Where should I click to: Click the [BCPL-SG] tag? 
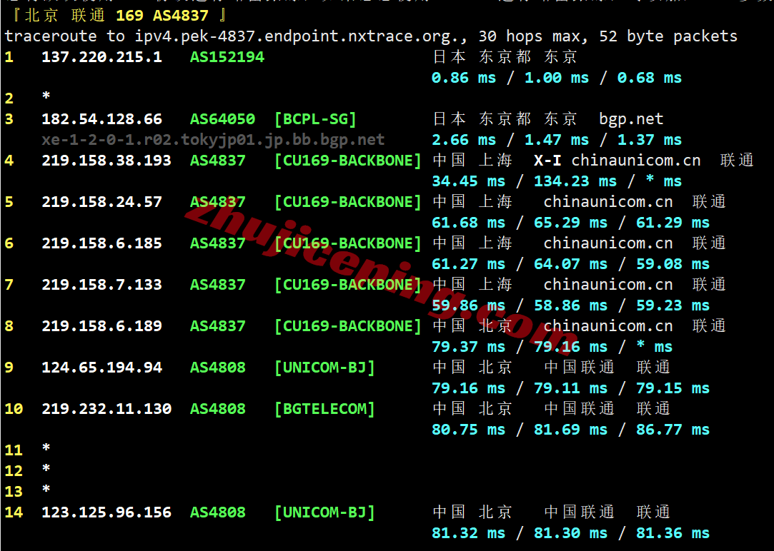coord(315,119)
